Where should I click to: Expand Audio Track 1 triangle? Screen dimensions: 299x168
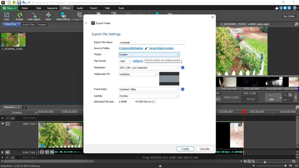point(3,152)
